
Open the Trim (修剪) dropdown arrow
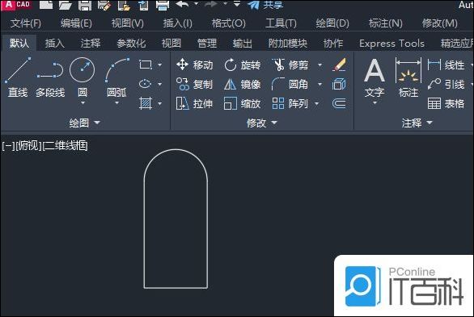320,65
